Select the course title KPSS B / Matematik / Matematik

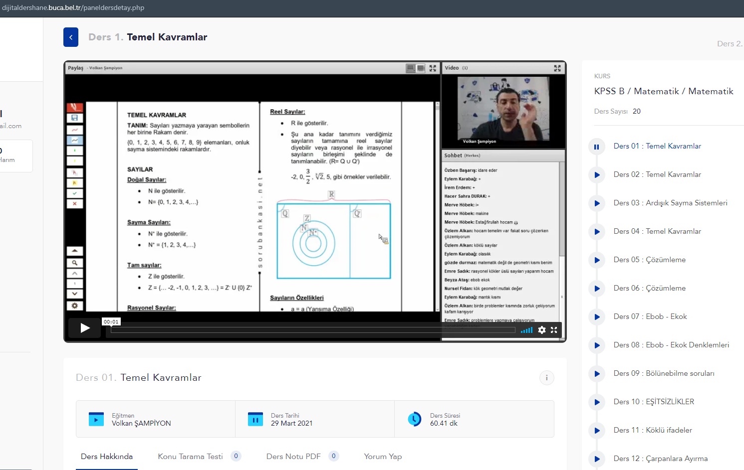pos(664,91)
